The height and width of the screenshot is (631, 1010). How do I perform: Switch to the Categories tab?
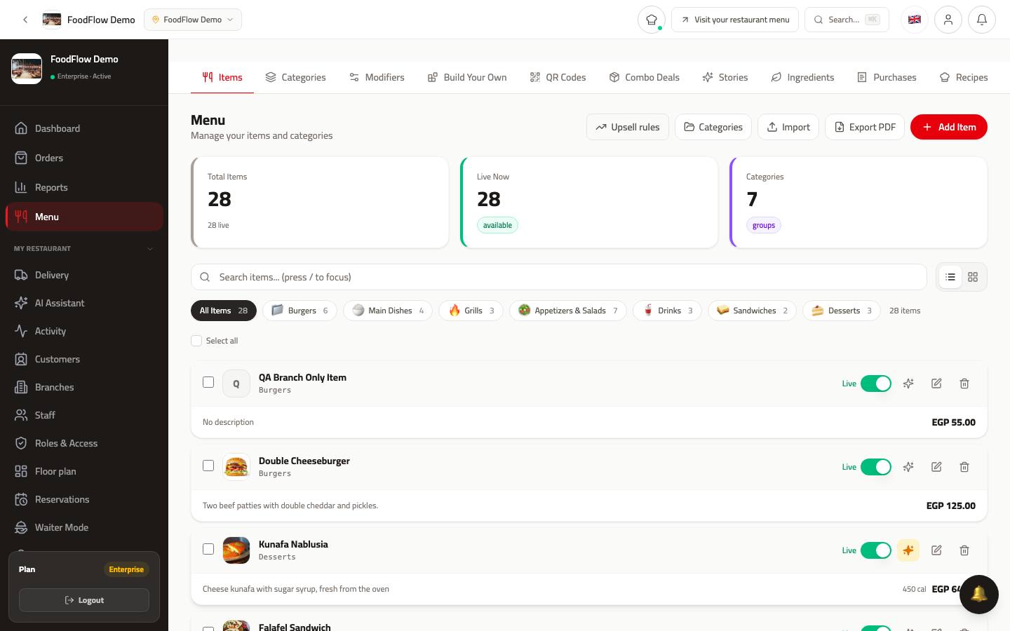[295, 77]
